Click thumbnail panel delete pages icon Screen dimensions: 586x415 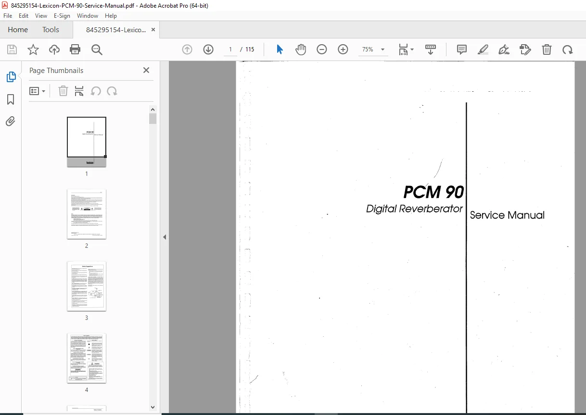point(63,91)
